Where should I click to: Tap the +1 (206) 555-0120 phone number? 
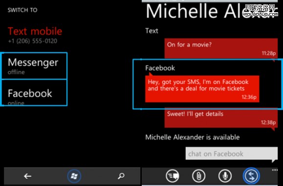pos(32,41)
